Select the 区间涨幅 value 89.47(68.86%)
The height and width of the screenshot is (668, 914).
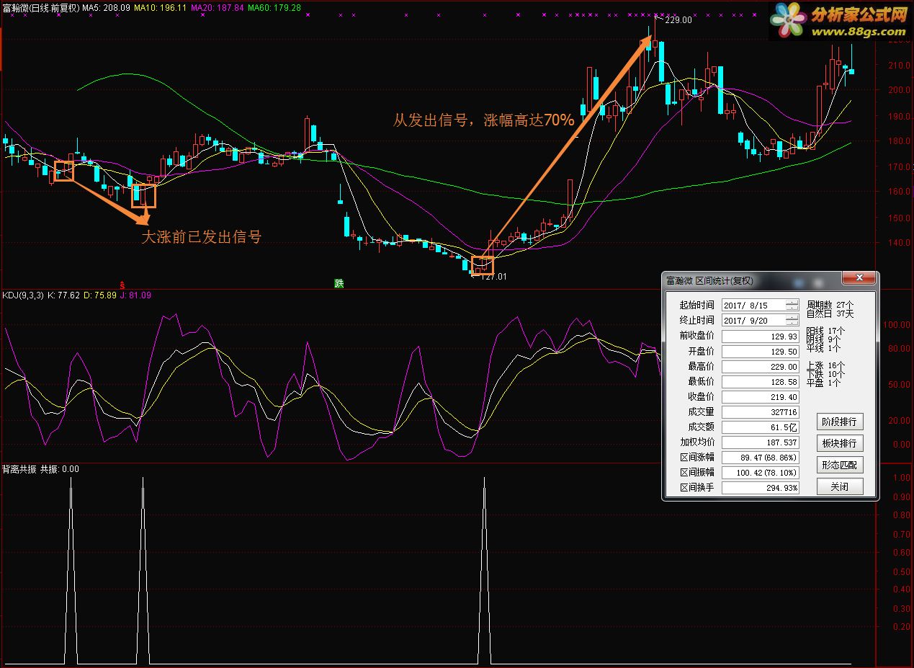pyautogui.click(x=760, y=458)
